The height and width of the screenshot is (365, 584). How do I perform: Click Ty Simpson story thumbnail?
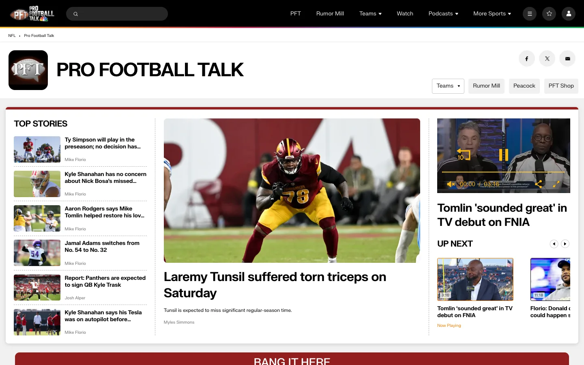point(37,149)
